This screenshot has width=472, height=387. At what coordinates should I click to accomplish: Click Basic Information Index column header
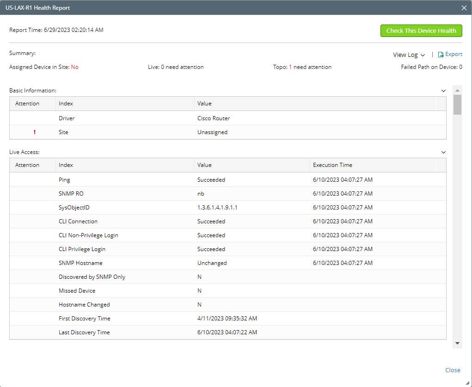tap(66, 104)
